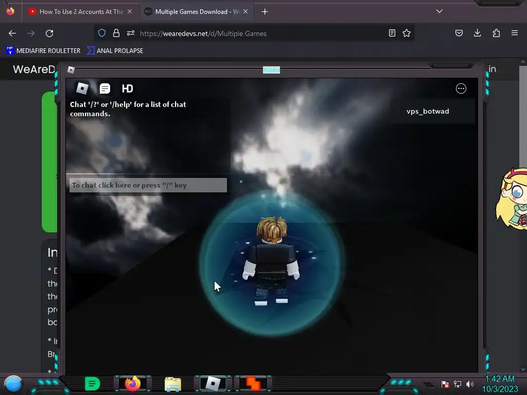This screenshot has width=527, height=395.
Task: Toggle the in-game chat window icon
Action: 105,88
